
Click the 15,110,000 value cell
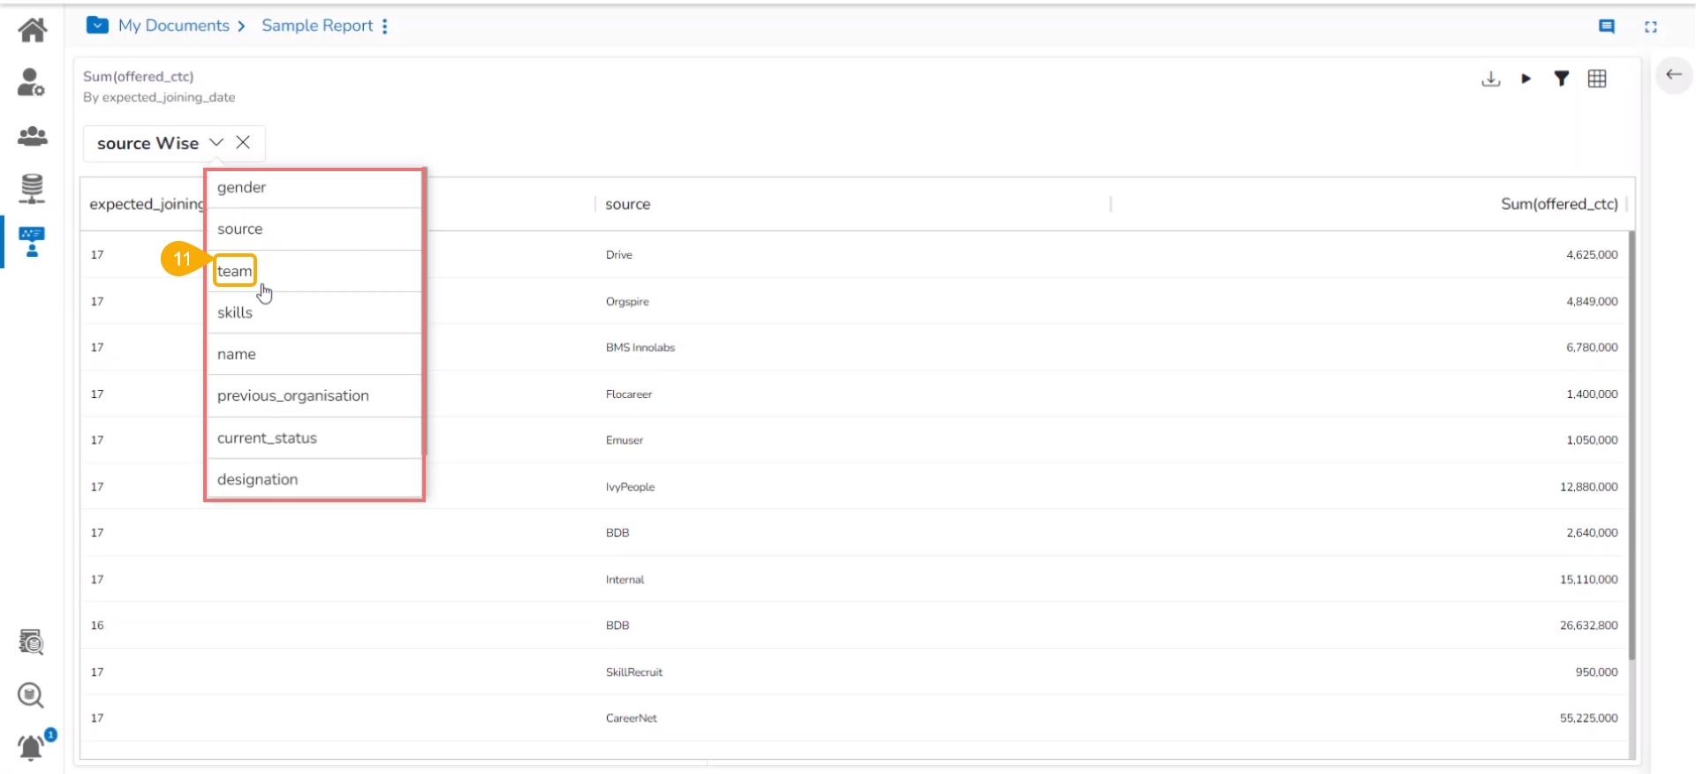pos(1589,580)
